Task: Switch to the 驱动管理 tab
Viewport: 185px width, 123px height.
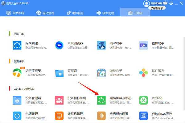Action: pyautogui.click(x=45, y=13)
